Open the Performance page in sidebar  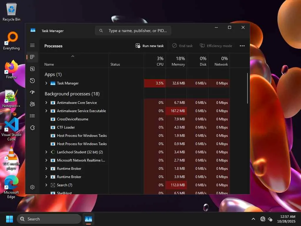pos(32,69)
